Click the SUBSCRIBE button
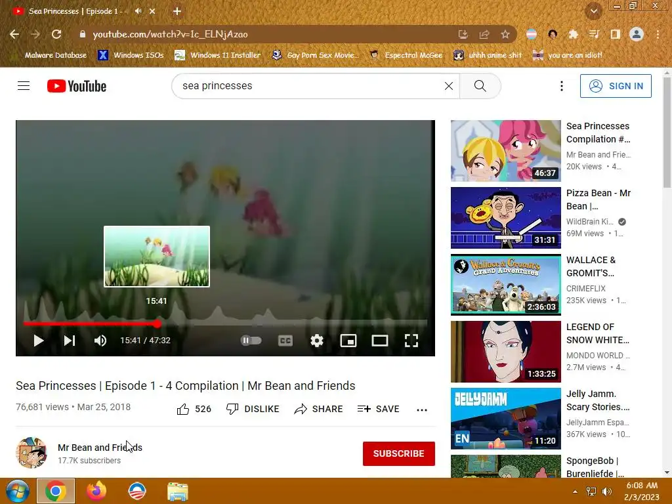Viewport: 672px width, 504px height. 398,453
